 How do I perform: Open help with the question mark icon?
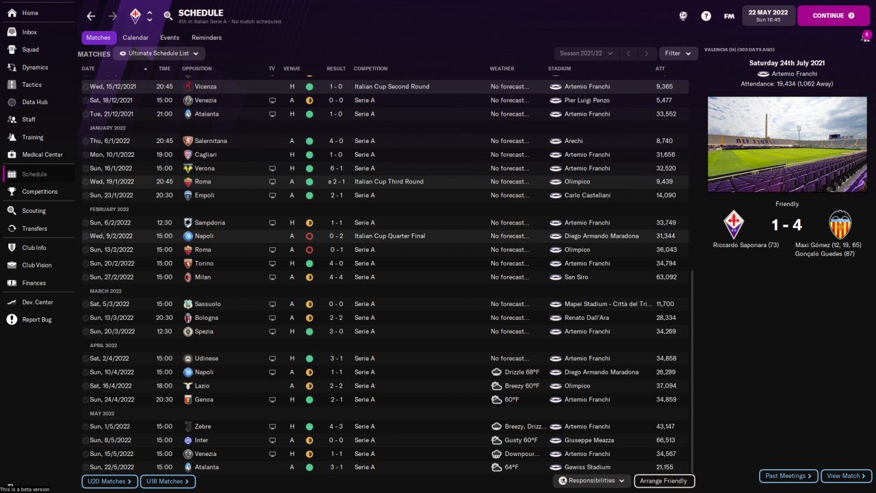706,16
